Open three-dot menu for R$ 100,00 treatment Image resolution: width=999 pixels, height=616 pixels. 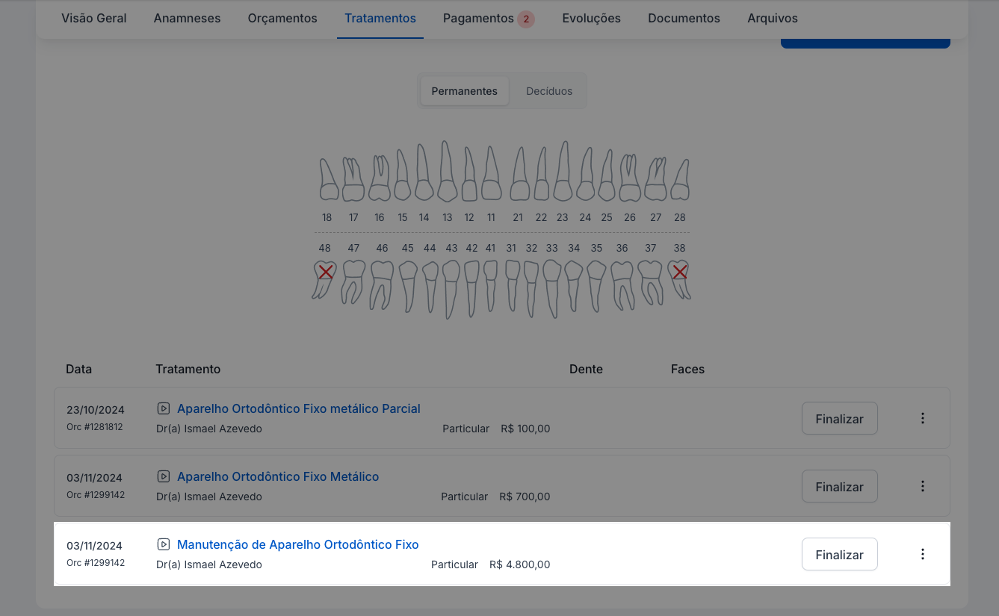tap(922, 418)
